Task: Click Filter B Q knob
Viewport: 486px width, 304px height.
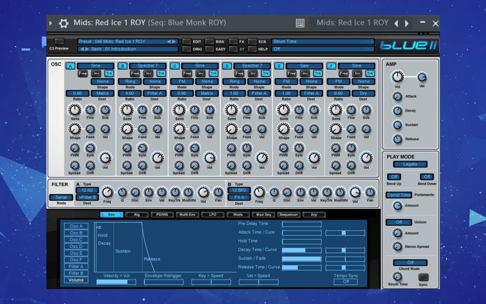Action: click(274, 192)
